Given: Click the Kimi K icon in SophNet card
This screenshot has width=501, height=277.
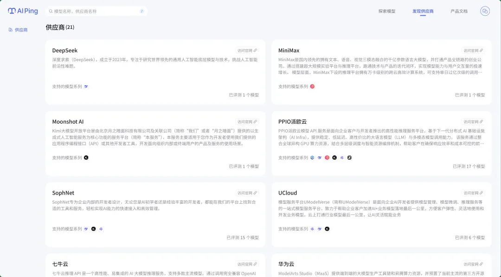Looking at the screenshot, I should (x=93, y=229).
